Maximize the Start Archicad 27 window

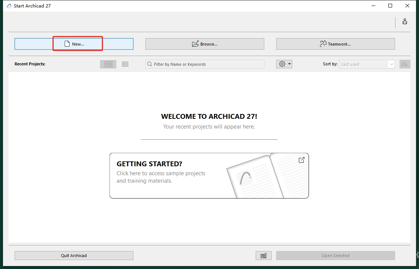click(x=390, y=6)
